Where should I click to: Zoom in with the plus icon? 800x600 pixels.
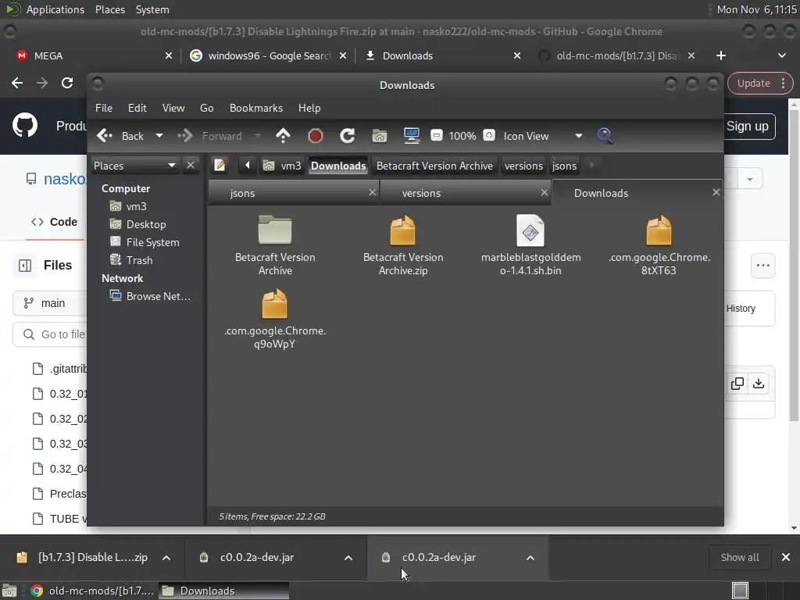(489, 136)
